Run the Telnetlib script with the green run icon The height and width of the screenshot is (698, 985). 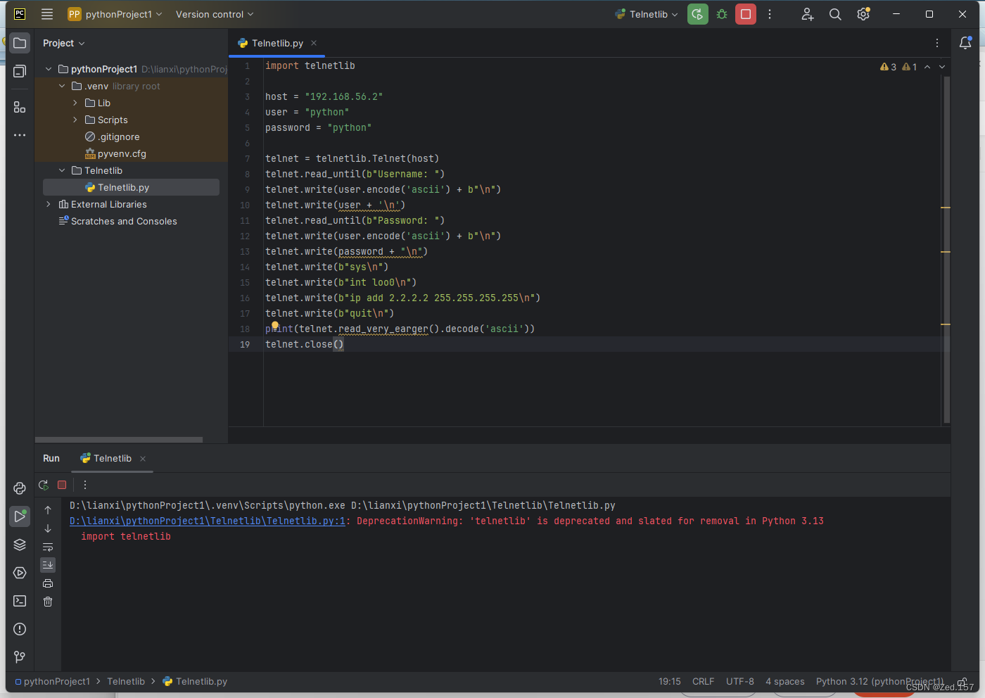coord(697,14)
